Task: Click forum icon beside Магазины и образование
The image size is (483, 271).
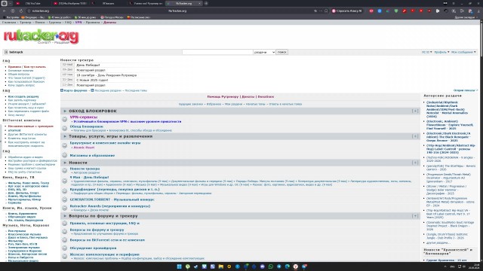Action: 64,155
